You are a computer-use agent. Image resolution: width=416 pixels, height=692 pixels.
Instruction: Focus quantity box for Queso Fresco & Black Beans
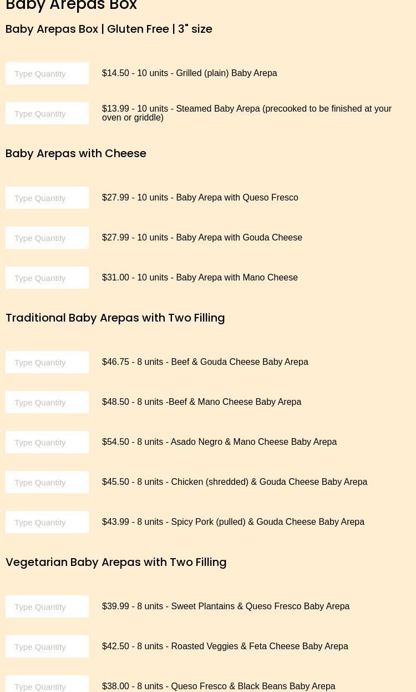tap(47, 685)
